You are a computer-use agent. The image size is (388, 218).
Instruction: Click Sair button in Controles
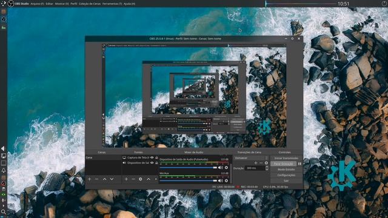(x=286, y=180)
